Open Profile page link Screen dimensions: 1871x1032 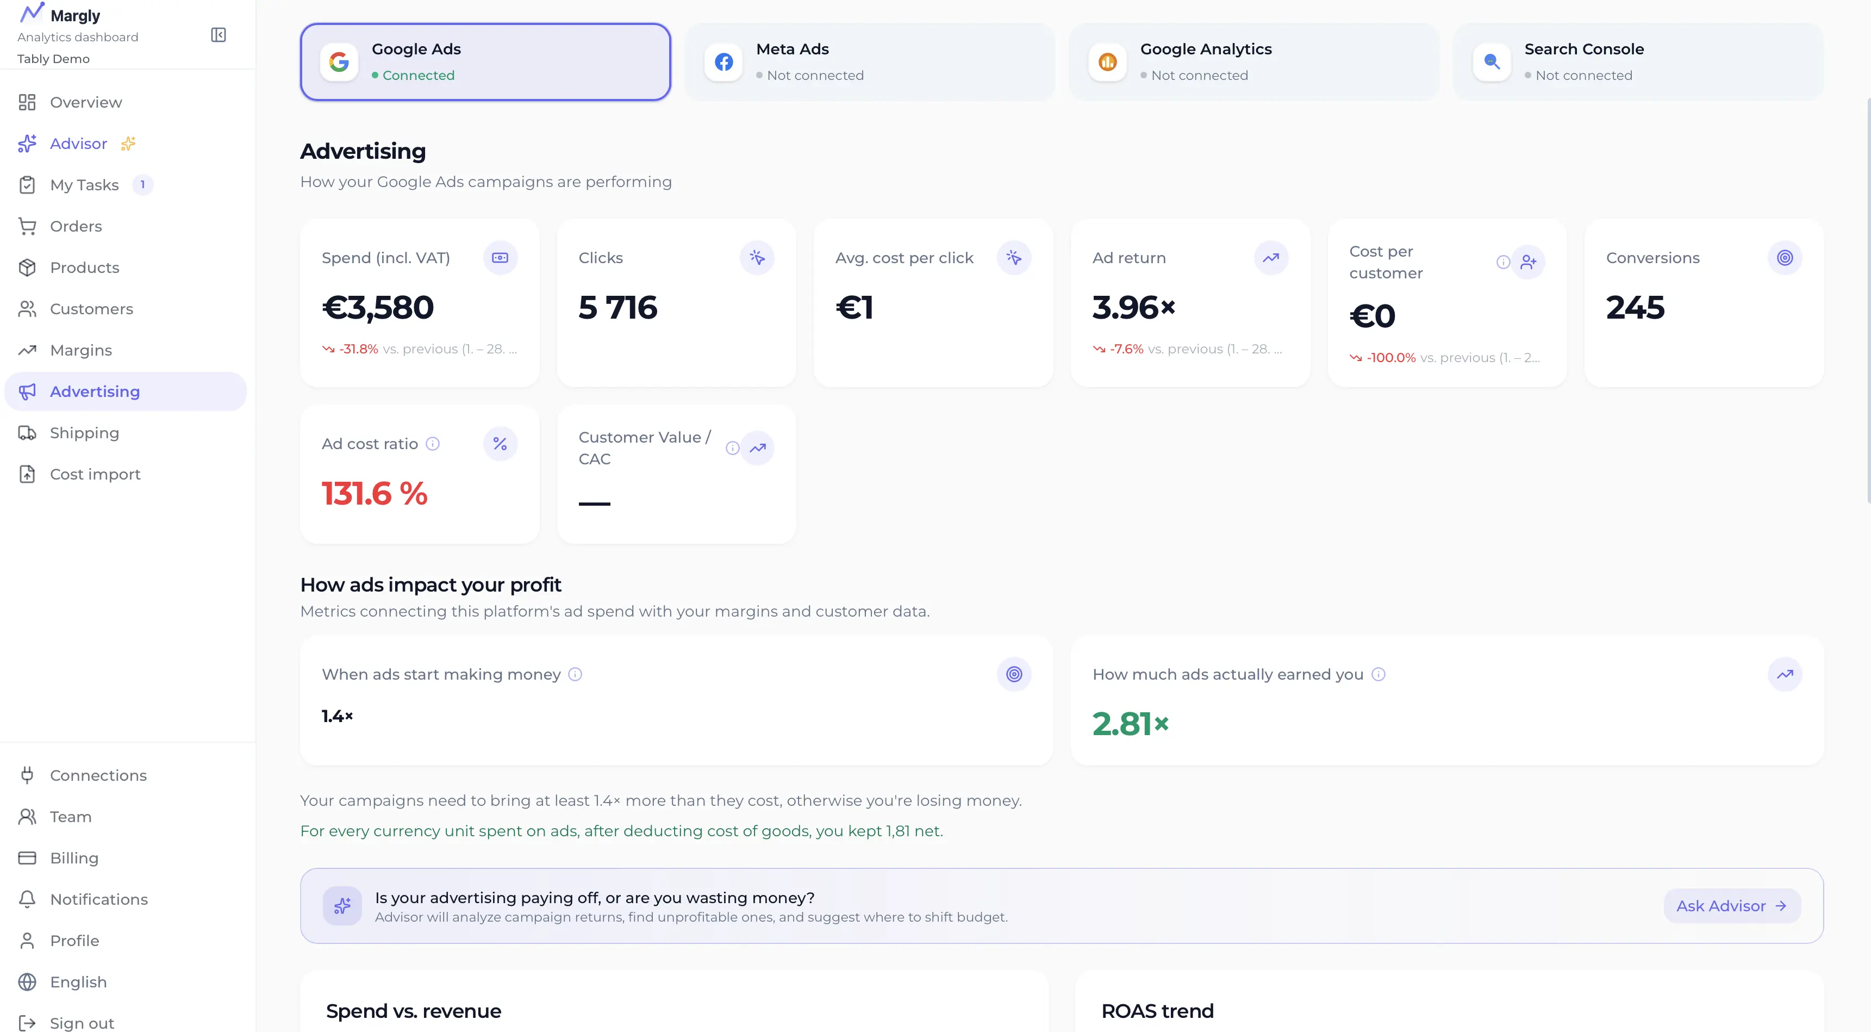[126, 941]
